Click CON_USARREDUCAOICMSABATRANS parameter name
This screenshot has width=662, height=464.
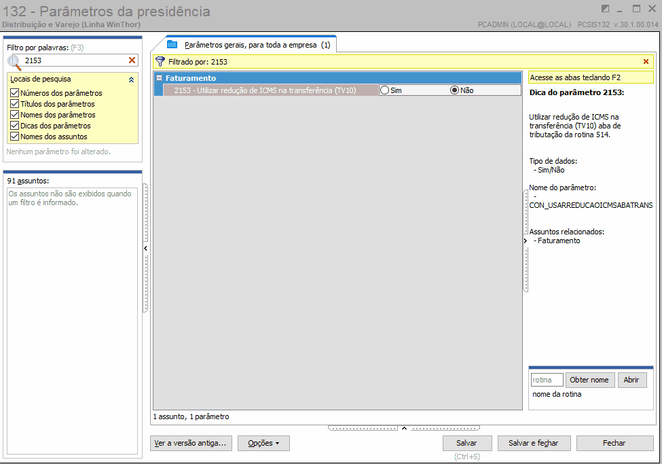[x=591, y=205]
